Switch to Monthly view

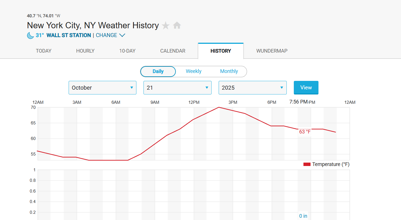[x=229, y=71]
